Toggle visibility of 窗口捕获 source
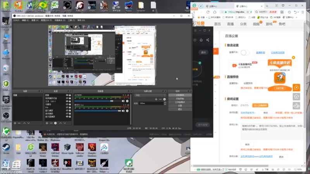This screenshot has width=310, height=174. [67, 111]
